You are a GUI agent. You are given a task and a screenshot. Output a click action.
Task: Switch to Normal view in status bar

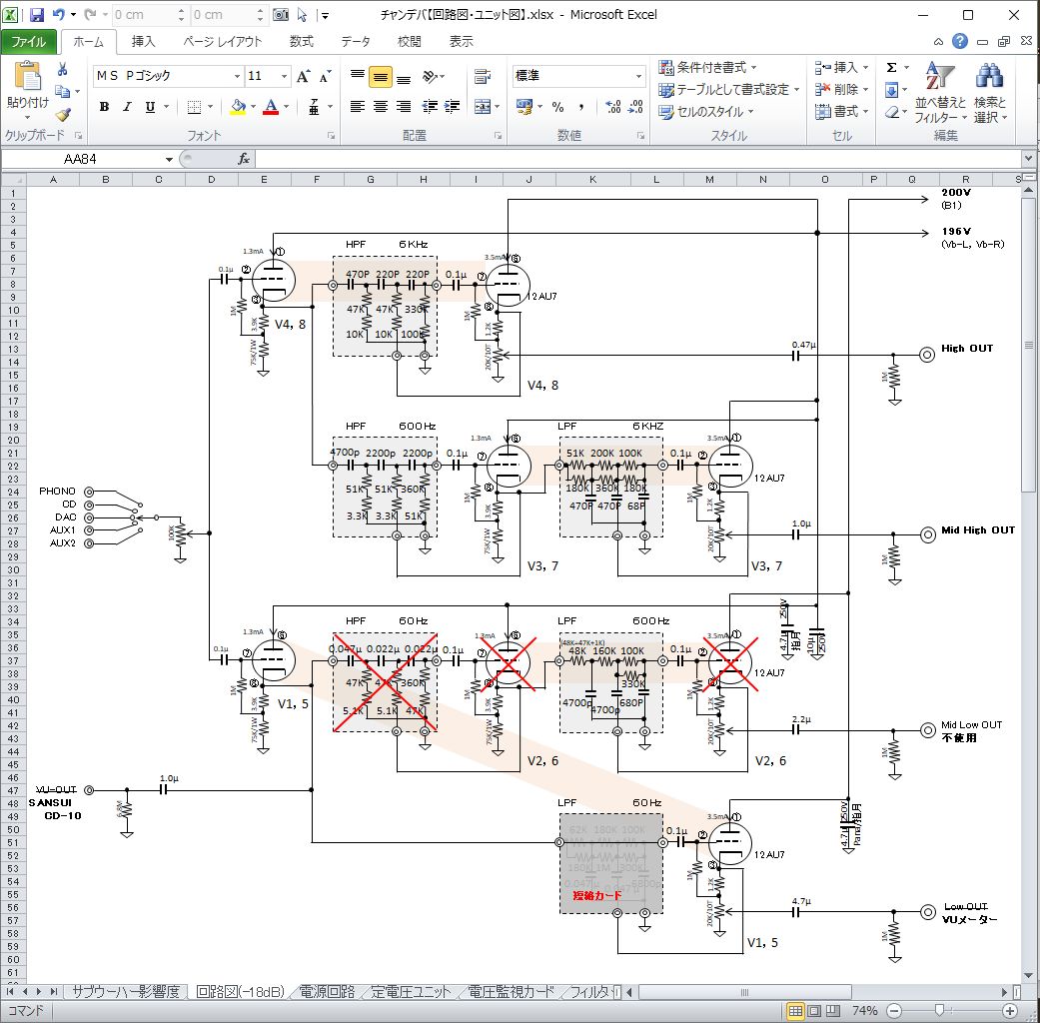click(x=794, y=1011)
